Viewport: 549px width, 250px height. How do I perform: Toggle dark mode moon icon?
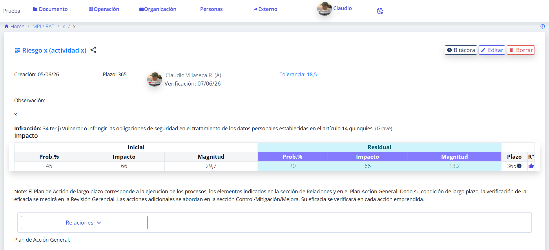[x=380, y=11]
